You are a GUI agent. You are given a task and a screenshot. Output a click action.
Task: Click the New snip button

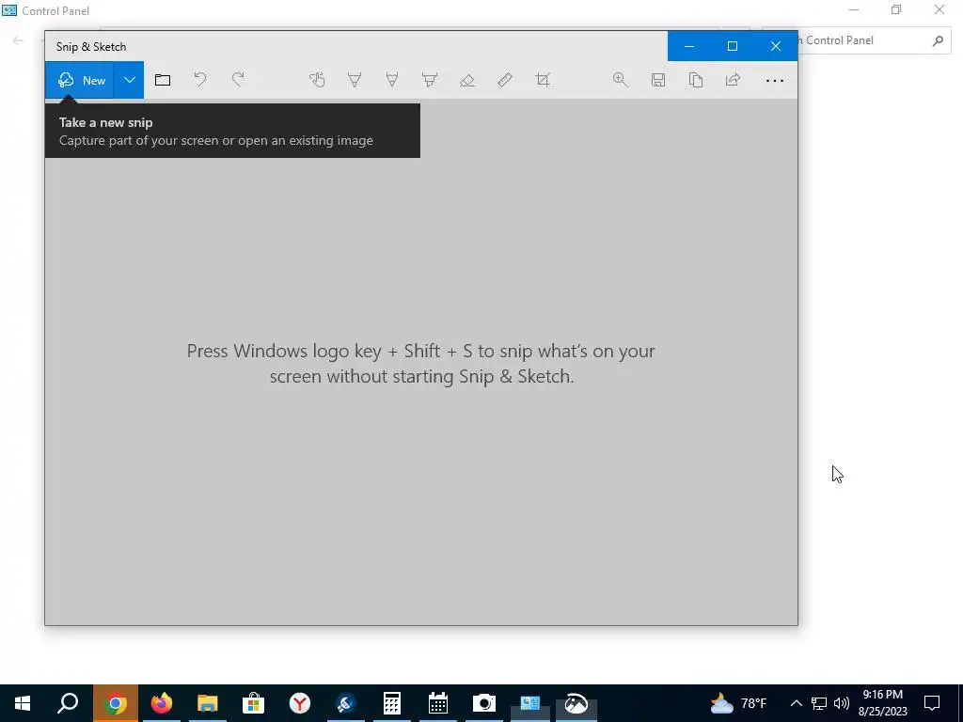pos(79,80)
